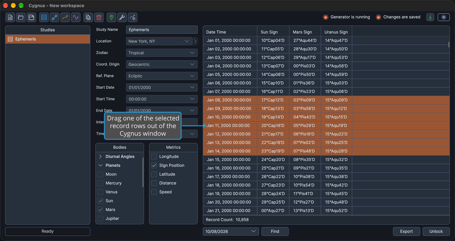Save the workspace with the floppy icon

pyautogui.click(x=31, y=17)
